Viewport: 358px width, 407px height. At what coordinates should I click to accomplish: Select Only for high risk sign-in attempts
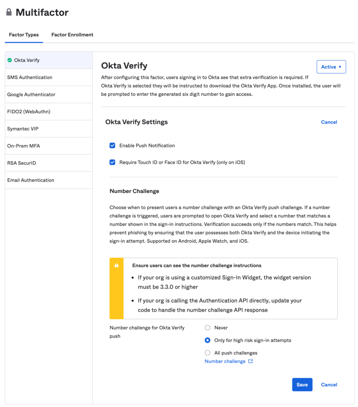207,340
